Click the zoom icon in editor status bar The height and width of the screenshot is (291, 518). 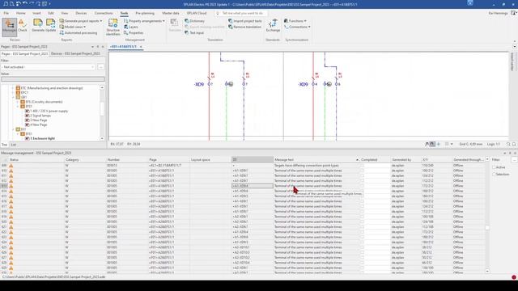[508, 144]
